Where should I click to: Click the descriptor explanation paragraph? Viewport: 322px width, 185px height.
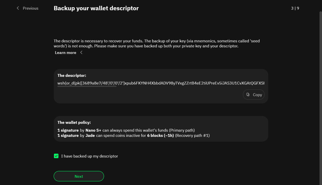point(157,43)
